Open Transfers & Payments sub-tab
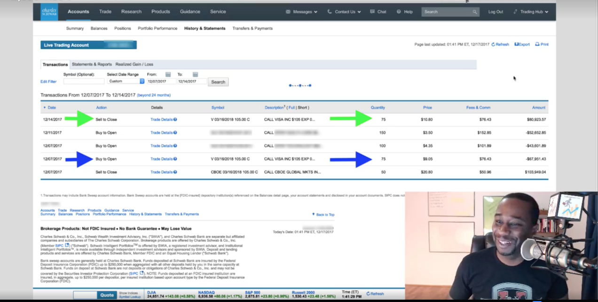This screenshot has width=598, height=302. (252, 28)
